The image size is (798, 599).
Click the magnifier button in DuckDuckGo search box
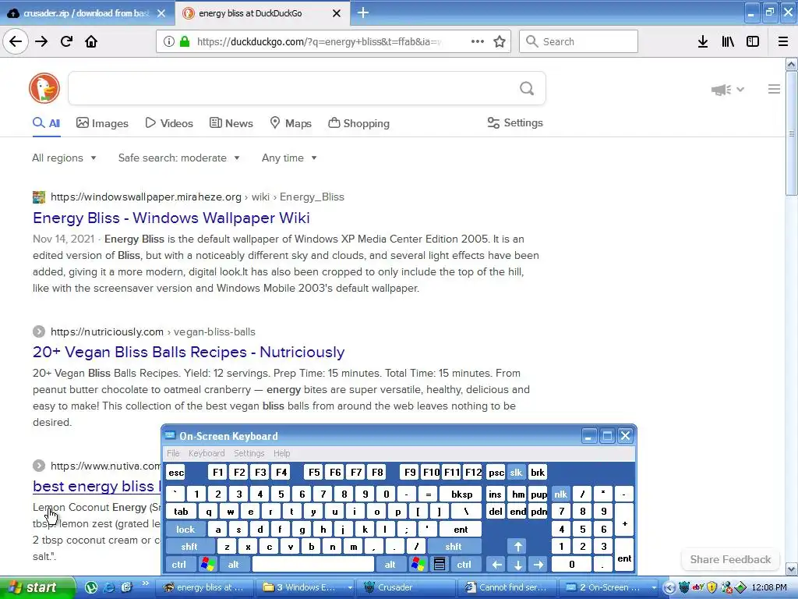pyautogui.click(x=527, y=89)
